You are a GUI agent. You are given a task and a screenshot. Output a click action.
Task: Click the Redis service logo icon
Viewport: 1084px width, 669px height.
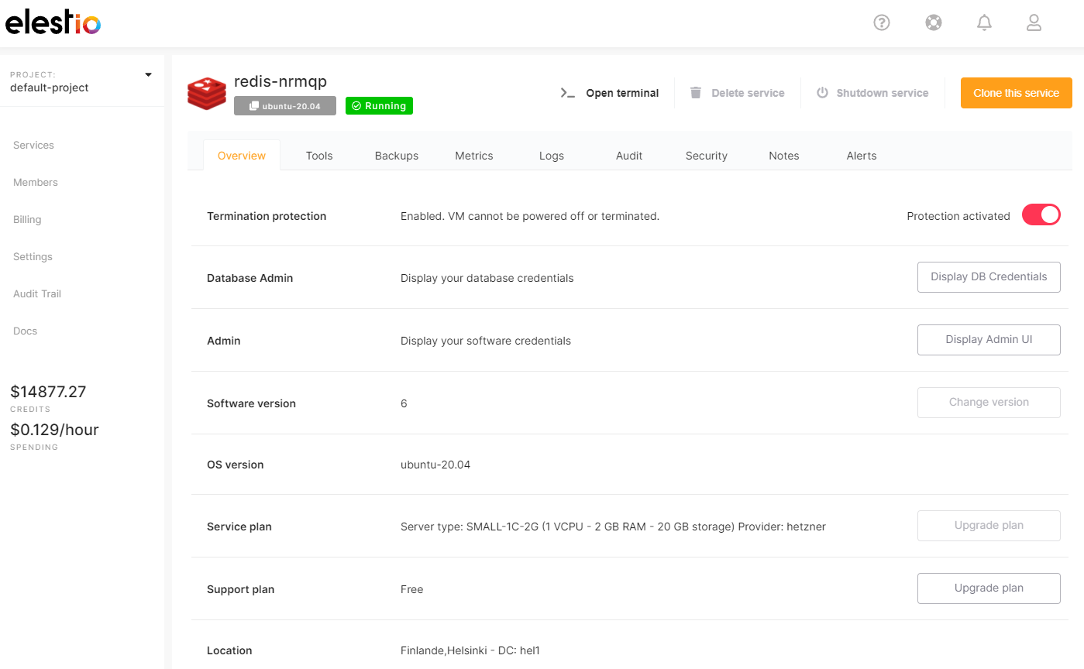coord(206,93)
